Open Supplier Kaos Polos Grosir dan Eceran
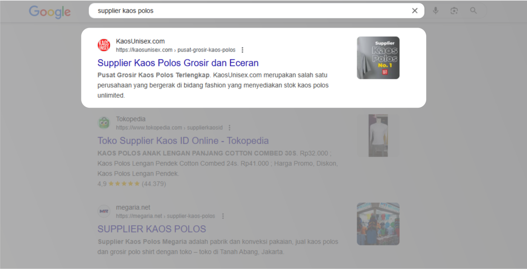 coord(178,63)
